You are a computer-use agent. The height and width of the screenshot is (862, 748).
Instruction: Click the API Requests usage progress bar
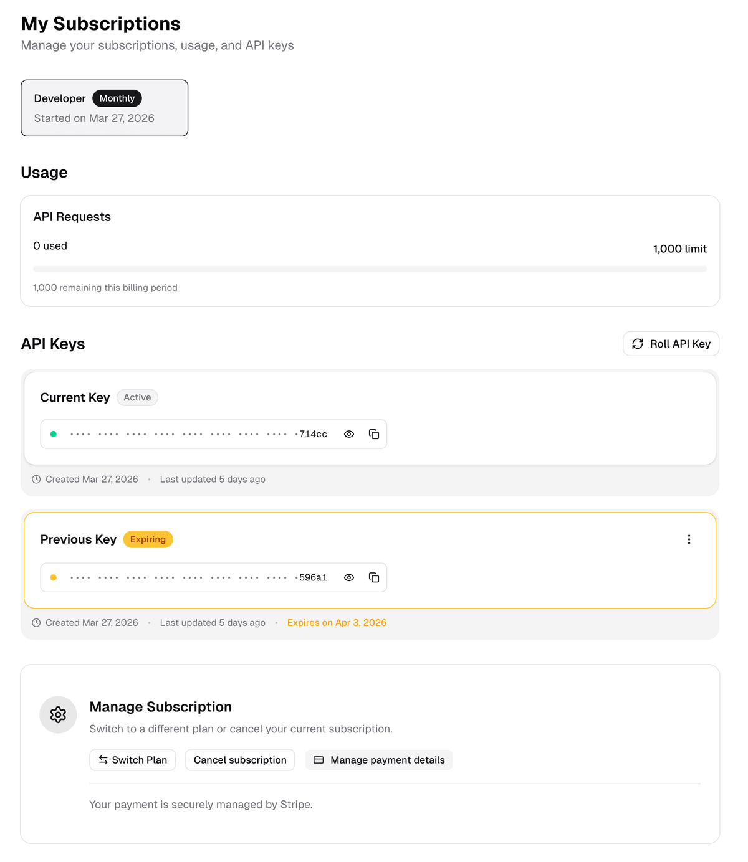click(x=370, y=268)
